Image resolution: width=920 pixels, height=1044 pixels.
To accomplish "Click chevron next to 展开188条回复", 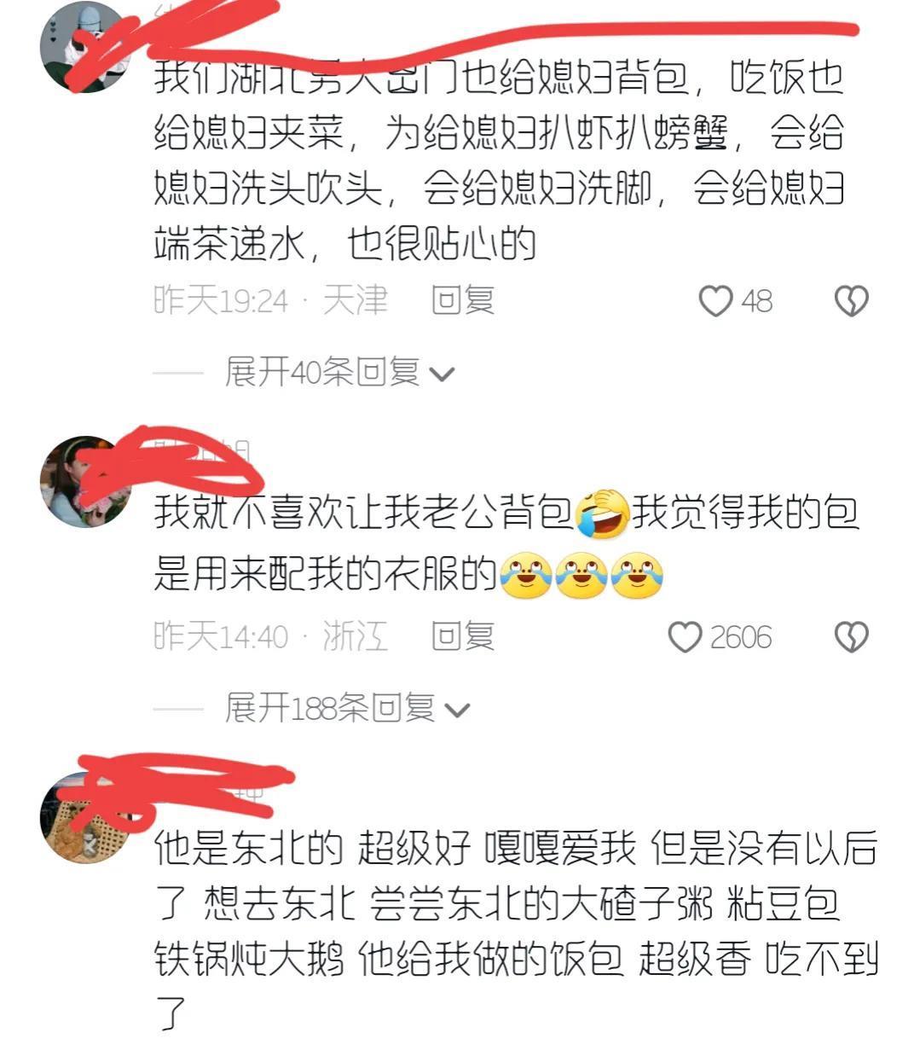I will 458,710.
